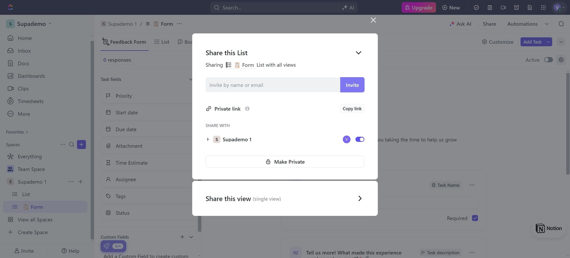Click the apps grid icon in top bar

[x=543, y=7]
